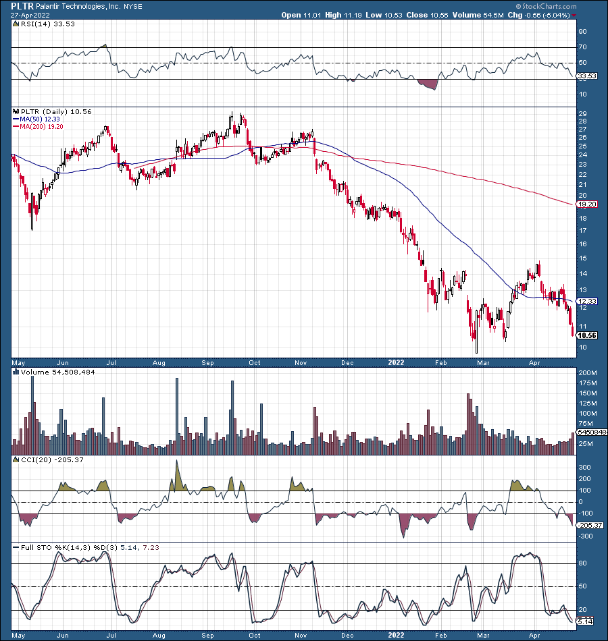The height and width of the screenshot is (641, 608).
Task: Click the PLTR ticker symbol in header
Action: (x=22, y=6)
